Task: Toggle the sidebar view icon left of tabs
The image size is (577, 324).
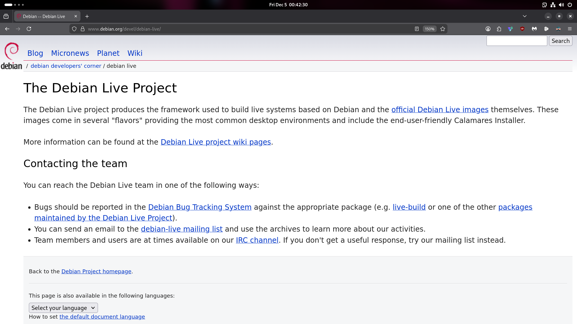Action: [x=6, y=16]
